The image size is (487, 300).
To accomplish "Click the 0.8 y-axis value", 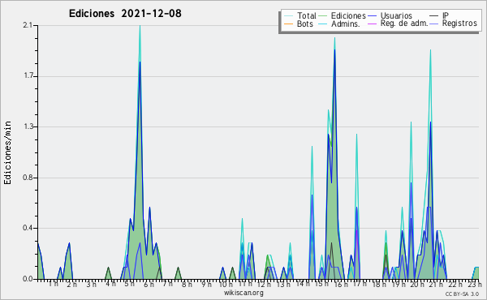I will click(28, 178).
